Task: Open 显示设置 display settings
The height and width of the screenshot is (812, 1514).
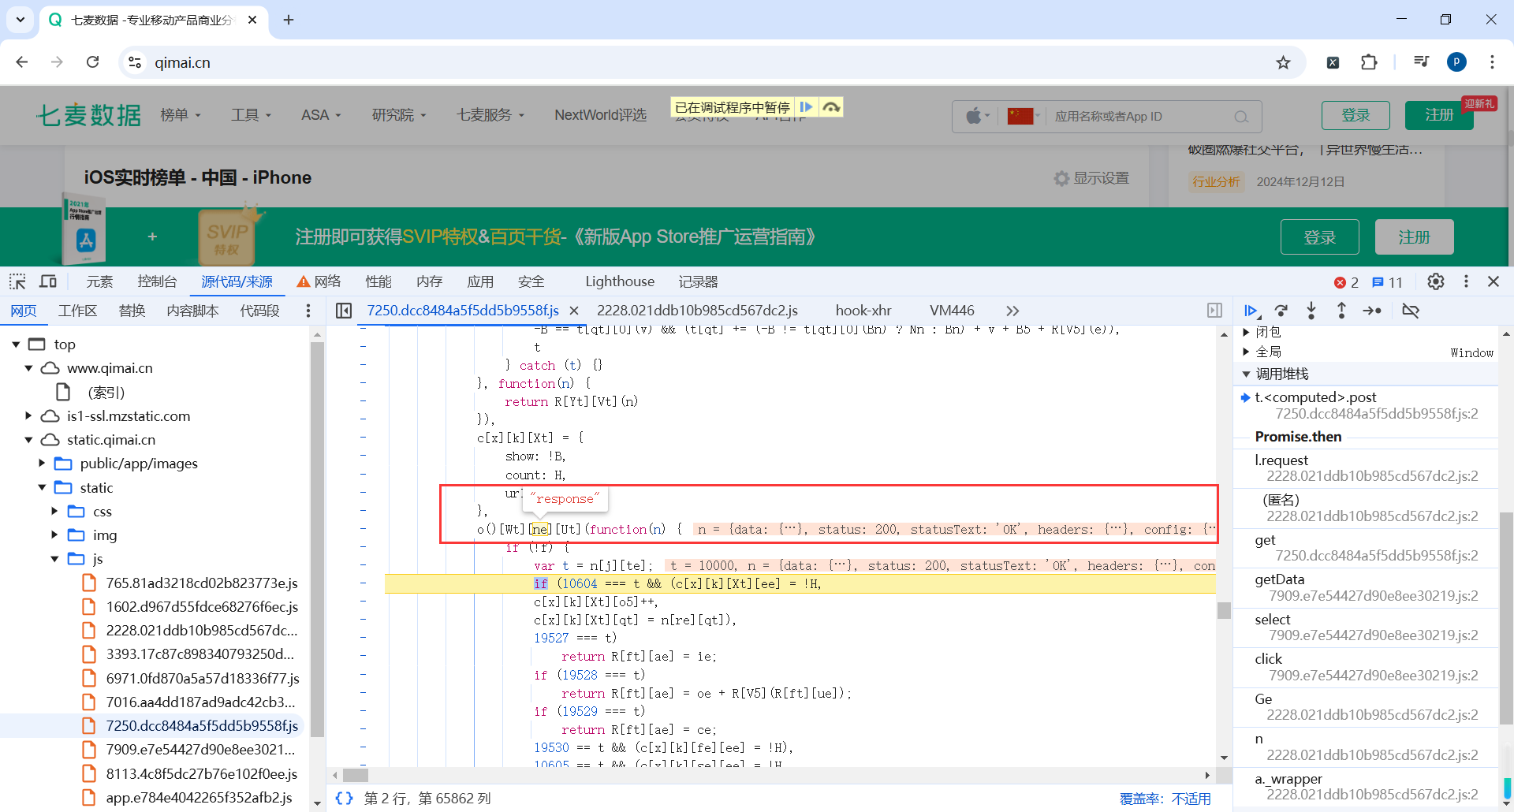Action: pos(1092,178)
